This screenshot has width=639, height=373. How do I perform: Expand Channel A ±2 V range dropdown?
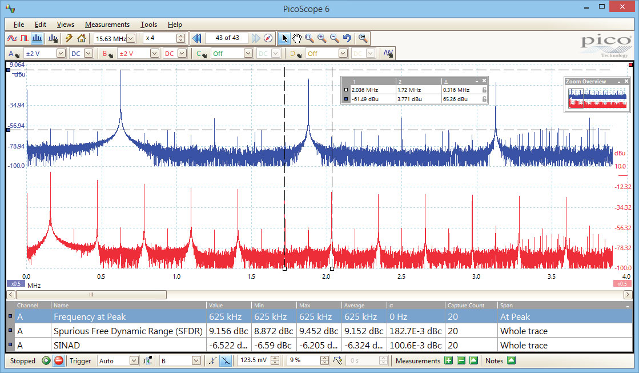(61, 53)
